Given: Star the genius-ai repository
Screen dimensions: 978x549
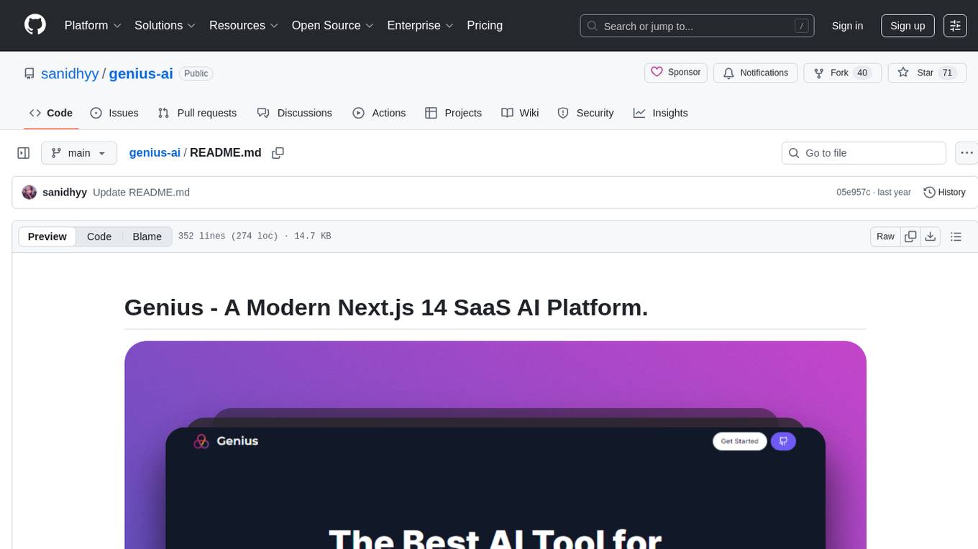Looking at the screenshot, I should (x=926, y=73).
